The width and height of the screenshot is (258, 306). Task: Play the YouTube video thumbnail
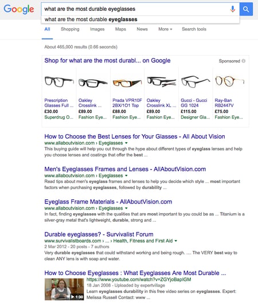pos(64,289)
